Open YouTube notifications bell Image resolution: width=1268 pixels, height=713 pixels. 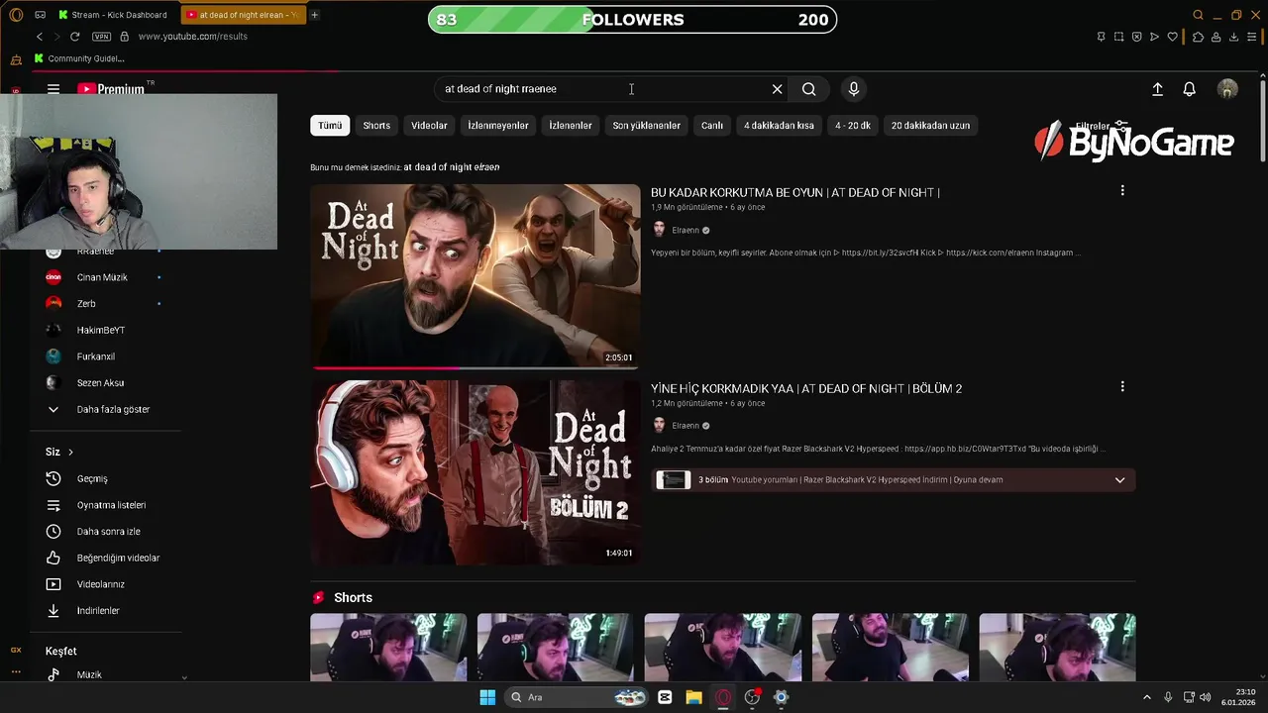pyautogui.click(x=1190, y=89)
